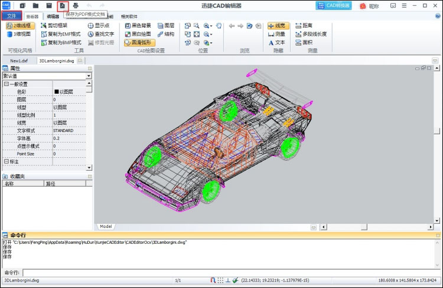The image size is (443, 288).
Task: Click the 查找文字 find text tool
Action: click(101, 34)
